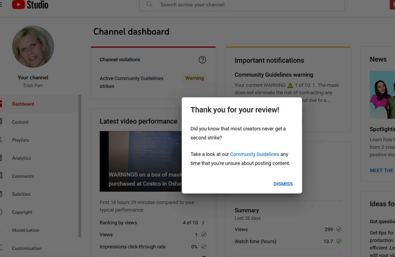Click the Dashboard sidebar icon
Screen dimensions: 395x257
[x=1, y=104]
